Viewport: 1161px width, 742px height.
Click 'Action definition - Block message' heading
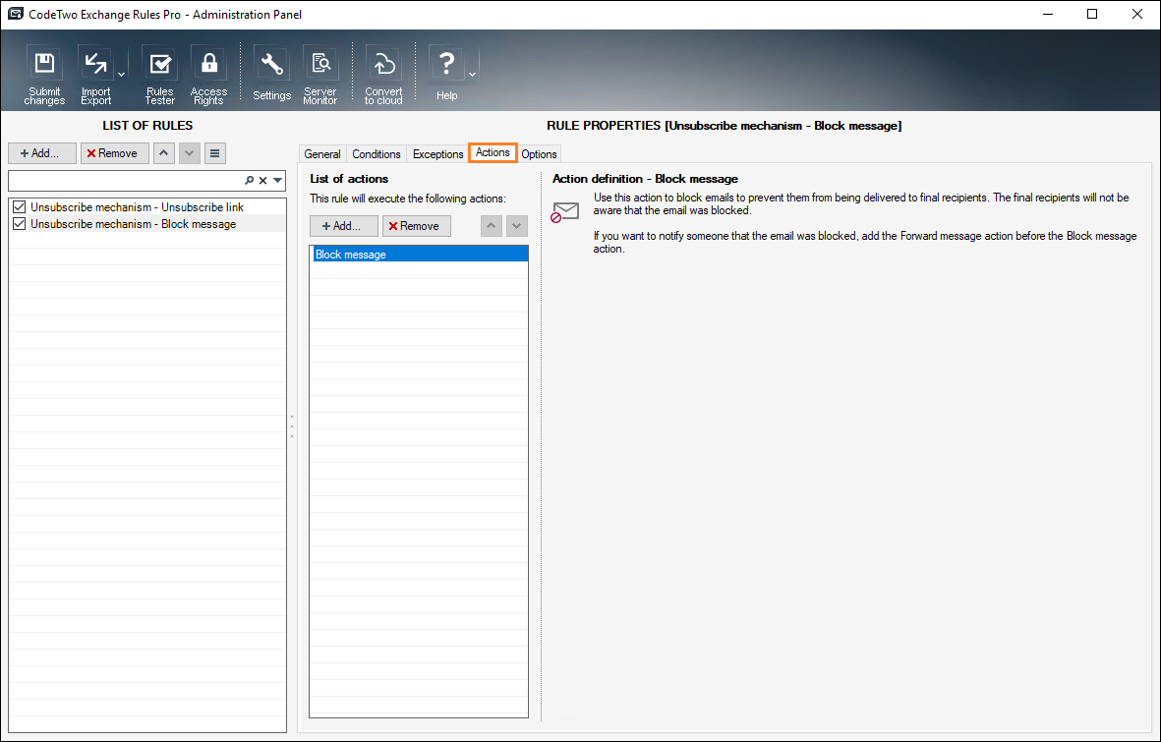pos(645,179)
